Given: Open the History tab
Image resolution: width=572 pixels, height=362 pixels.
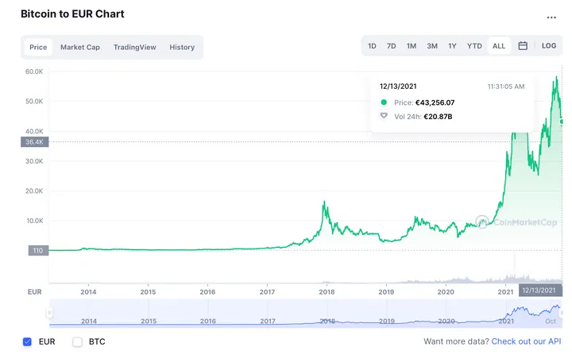Looking at the screenshot, I should click(182, 47).
